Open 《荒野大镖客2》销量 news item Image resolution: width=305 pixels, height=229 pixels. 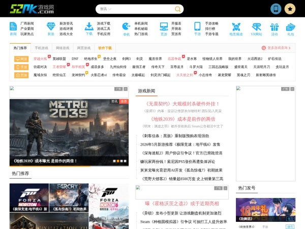click(x=181, y=179)
